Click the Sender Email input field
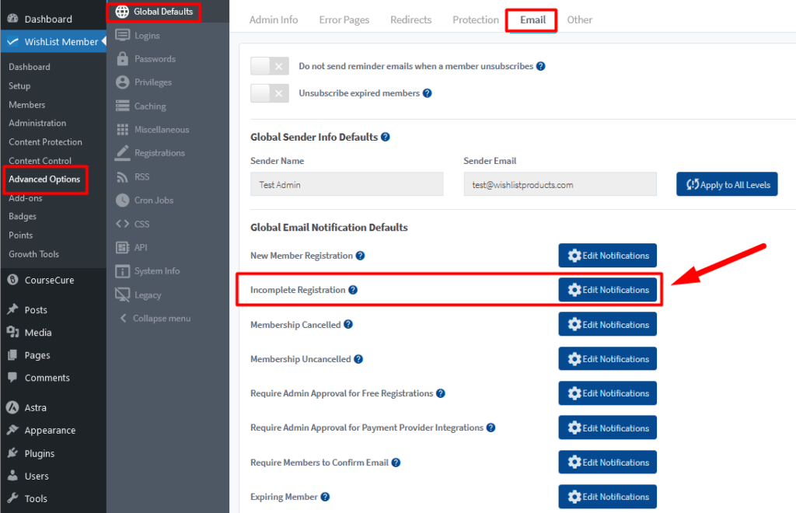 pos(560,184)
